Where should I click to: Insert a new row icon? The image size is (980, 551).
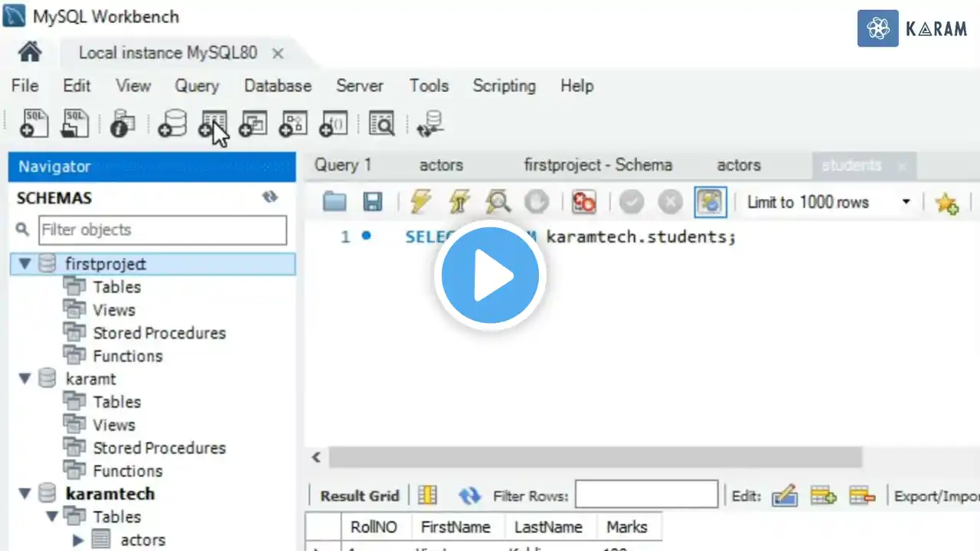pos(824,496)
